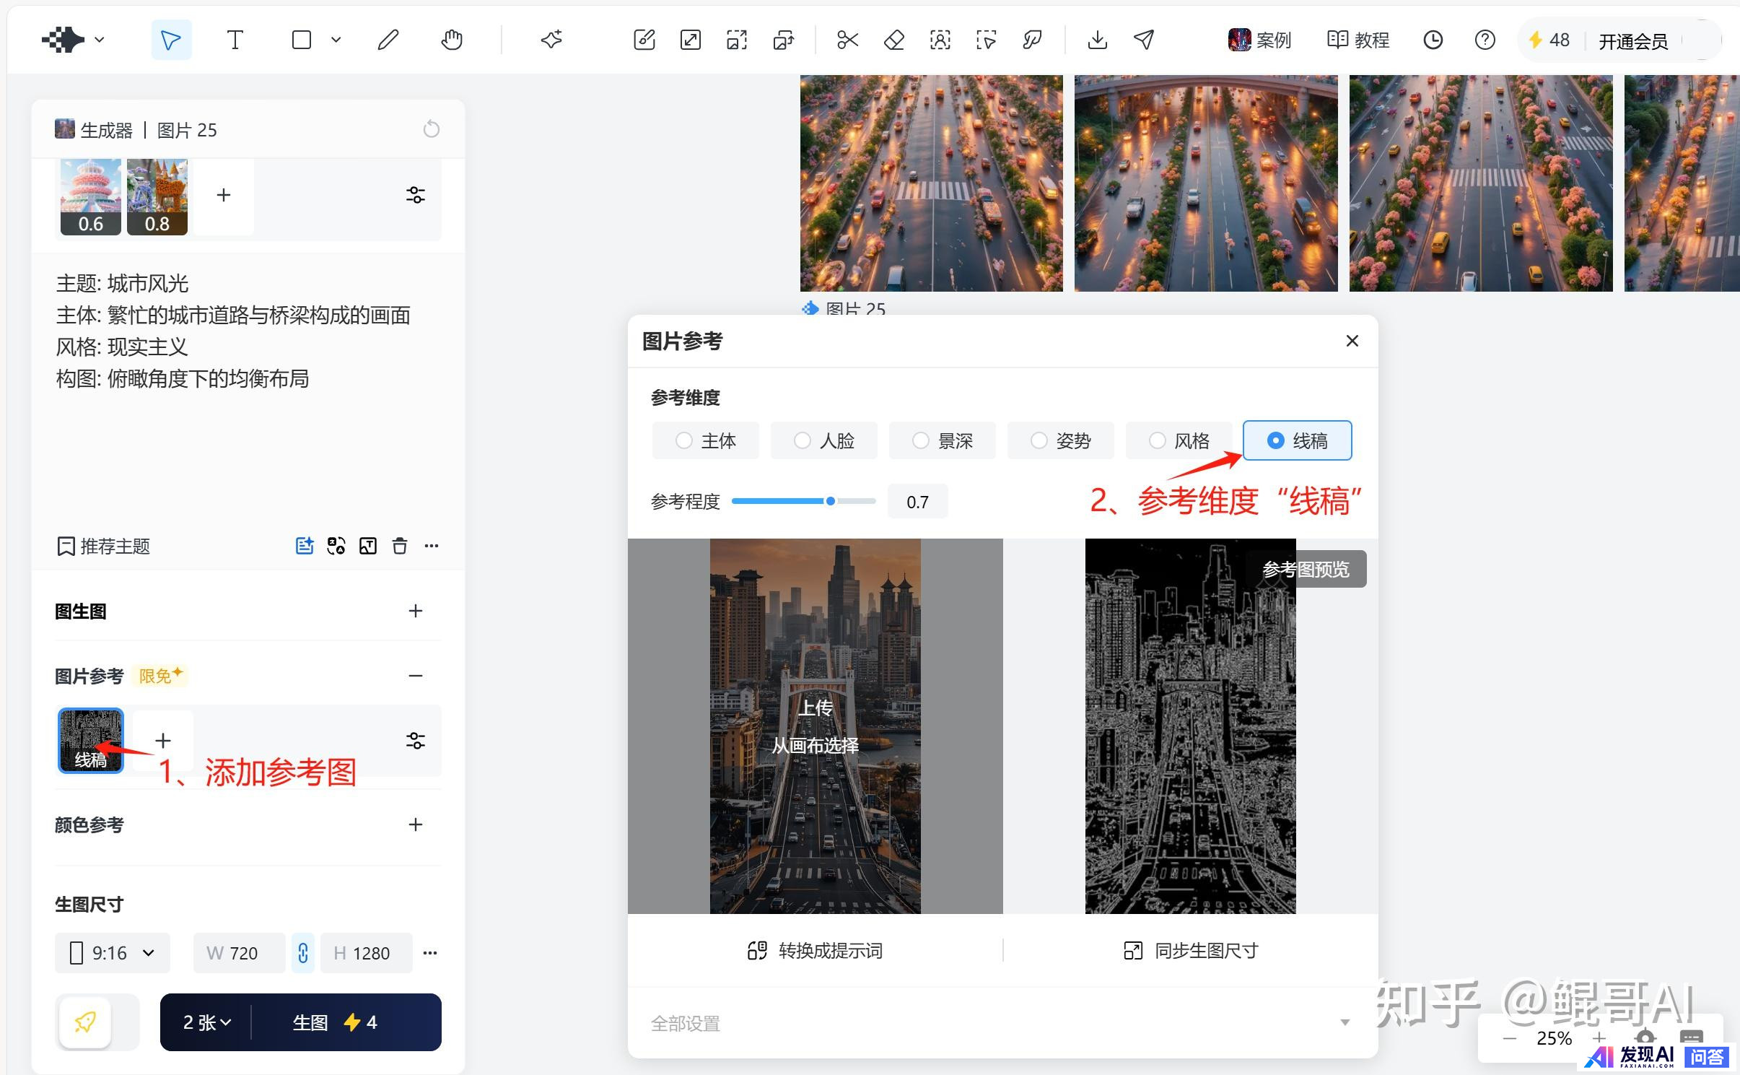Image resolution: width=1740 pixels, height=1075 pixels.
Task: Select the 景深 radio option
Action: click(942, 440)
